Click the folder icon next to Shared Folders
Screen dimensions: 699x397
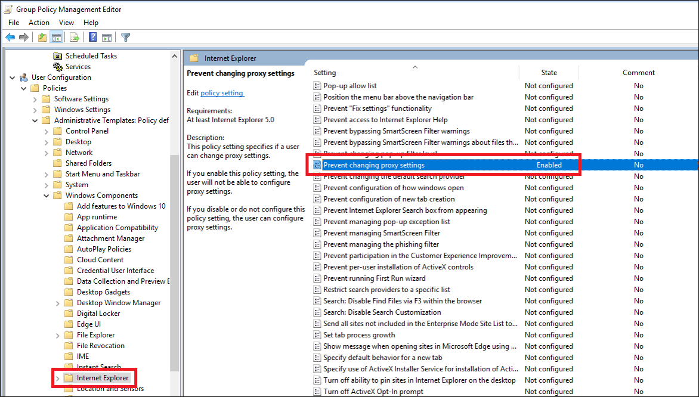click(57, 163)
